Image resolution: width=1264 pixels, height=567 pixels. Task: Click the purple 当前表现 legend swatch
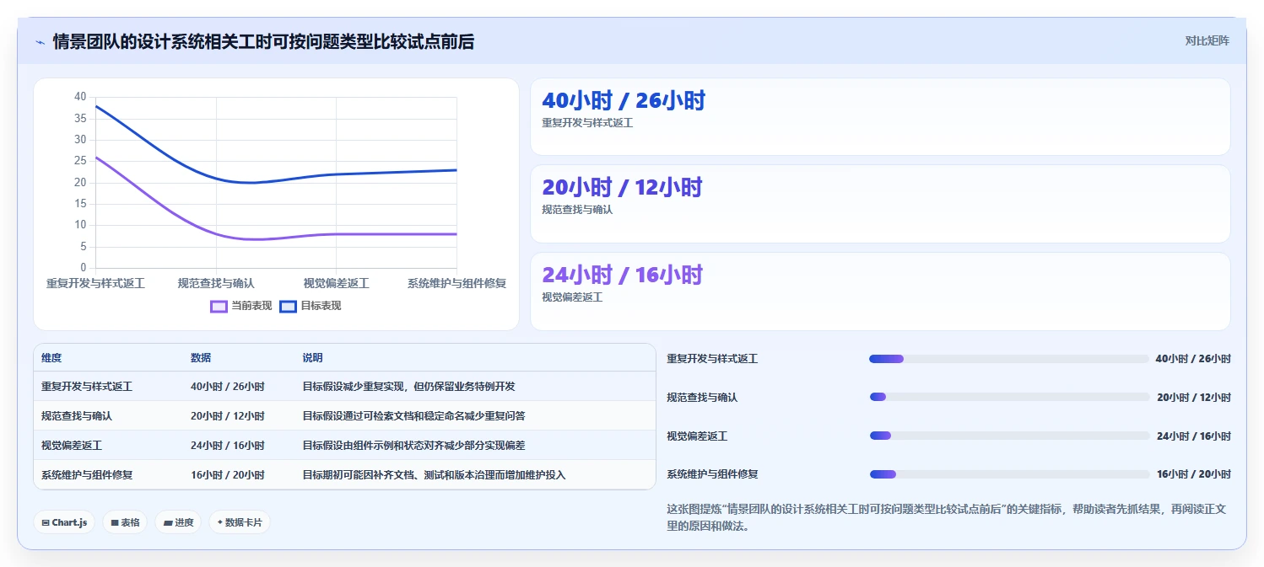point(219,306)
